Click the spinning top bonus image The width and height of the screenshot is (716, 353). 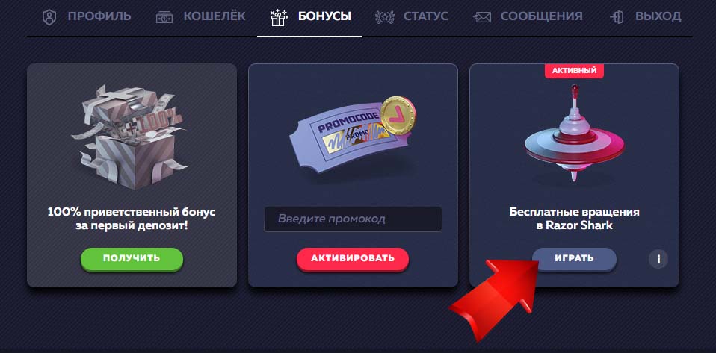coord(575,133)
